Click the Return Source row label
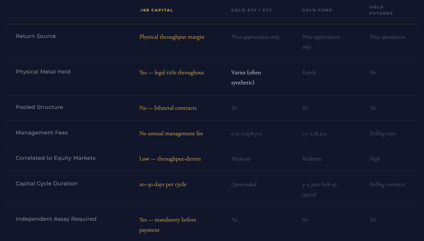Viewport: 424px width, 241px height. pyautogui.click(x=36, y=36)
